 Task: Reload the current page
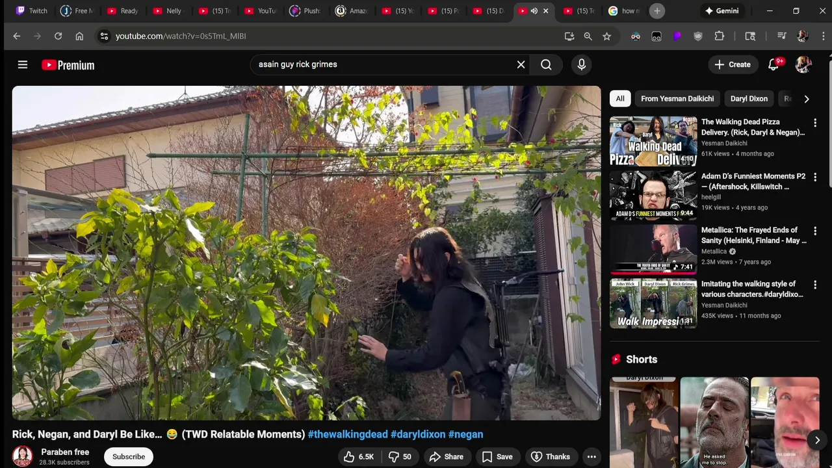58,36
